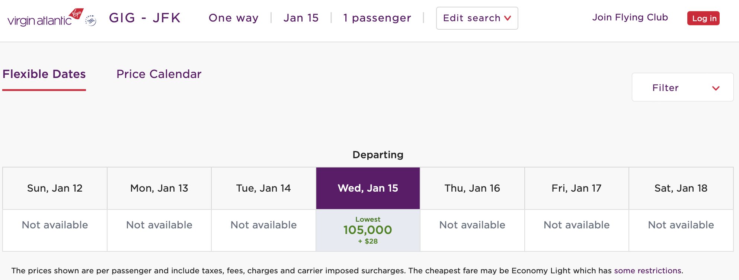Open the some restrictions link

[x=647, y=271]
